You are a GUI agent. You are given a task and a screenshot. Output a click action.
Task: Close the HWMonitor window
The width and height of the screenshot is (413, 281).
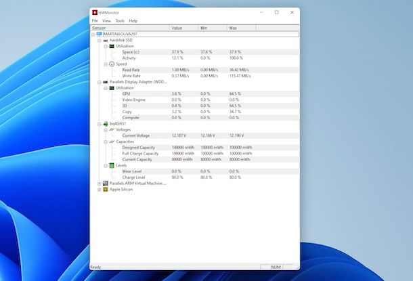pyautogui.click(x=292, y=12)
